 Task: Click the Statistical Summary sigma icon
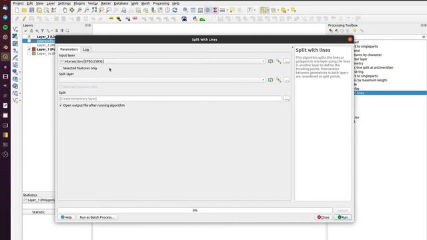(215, 10)
